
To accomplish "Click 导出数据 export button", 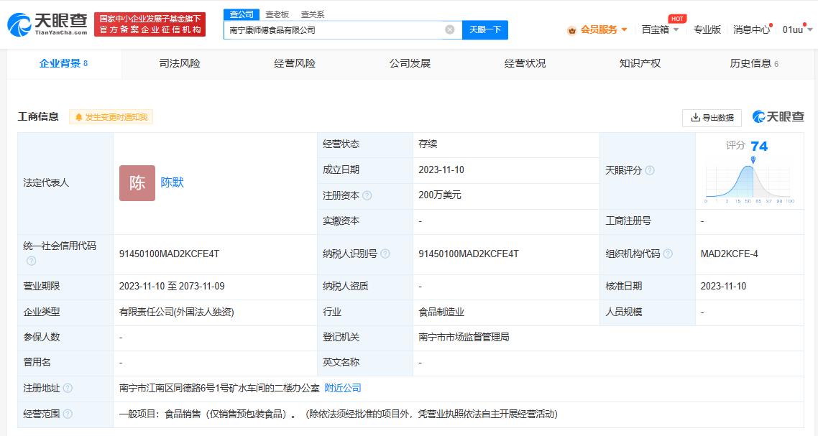I will 712,118.
